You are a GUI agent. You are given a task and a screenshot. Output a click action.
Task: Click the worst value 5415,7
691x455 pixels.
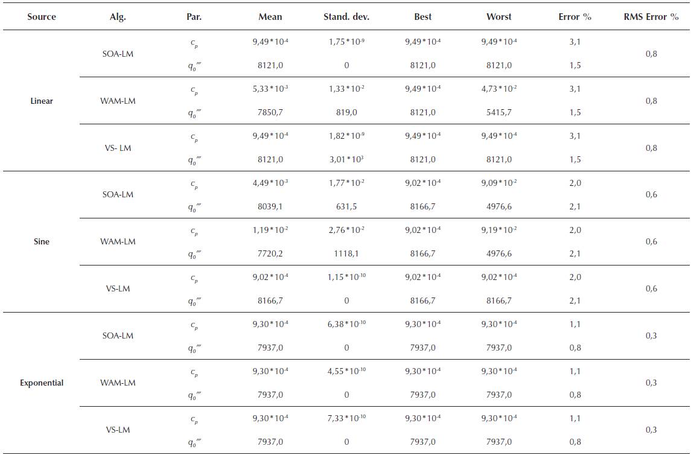point(499,112)
